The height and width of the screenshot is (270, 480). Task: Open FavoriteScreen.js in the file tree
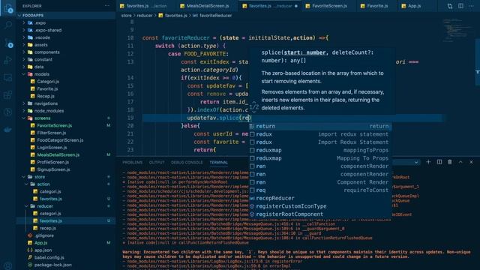55,125
